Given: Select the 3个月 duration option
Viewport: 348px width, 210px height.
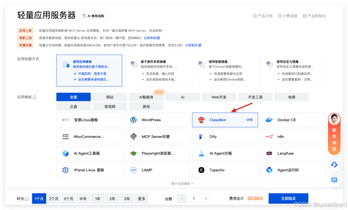Looking at the screenshot, I should pos(68,198).
